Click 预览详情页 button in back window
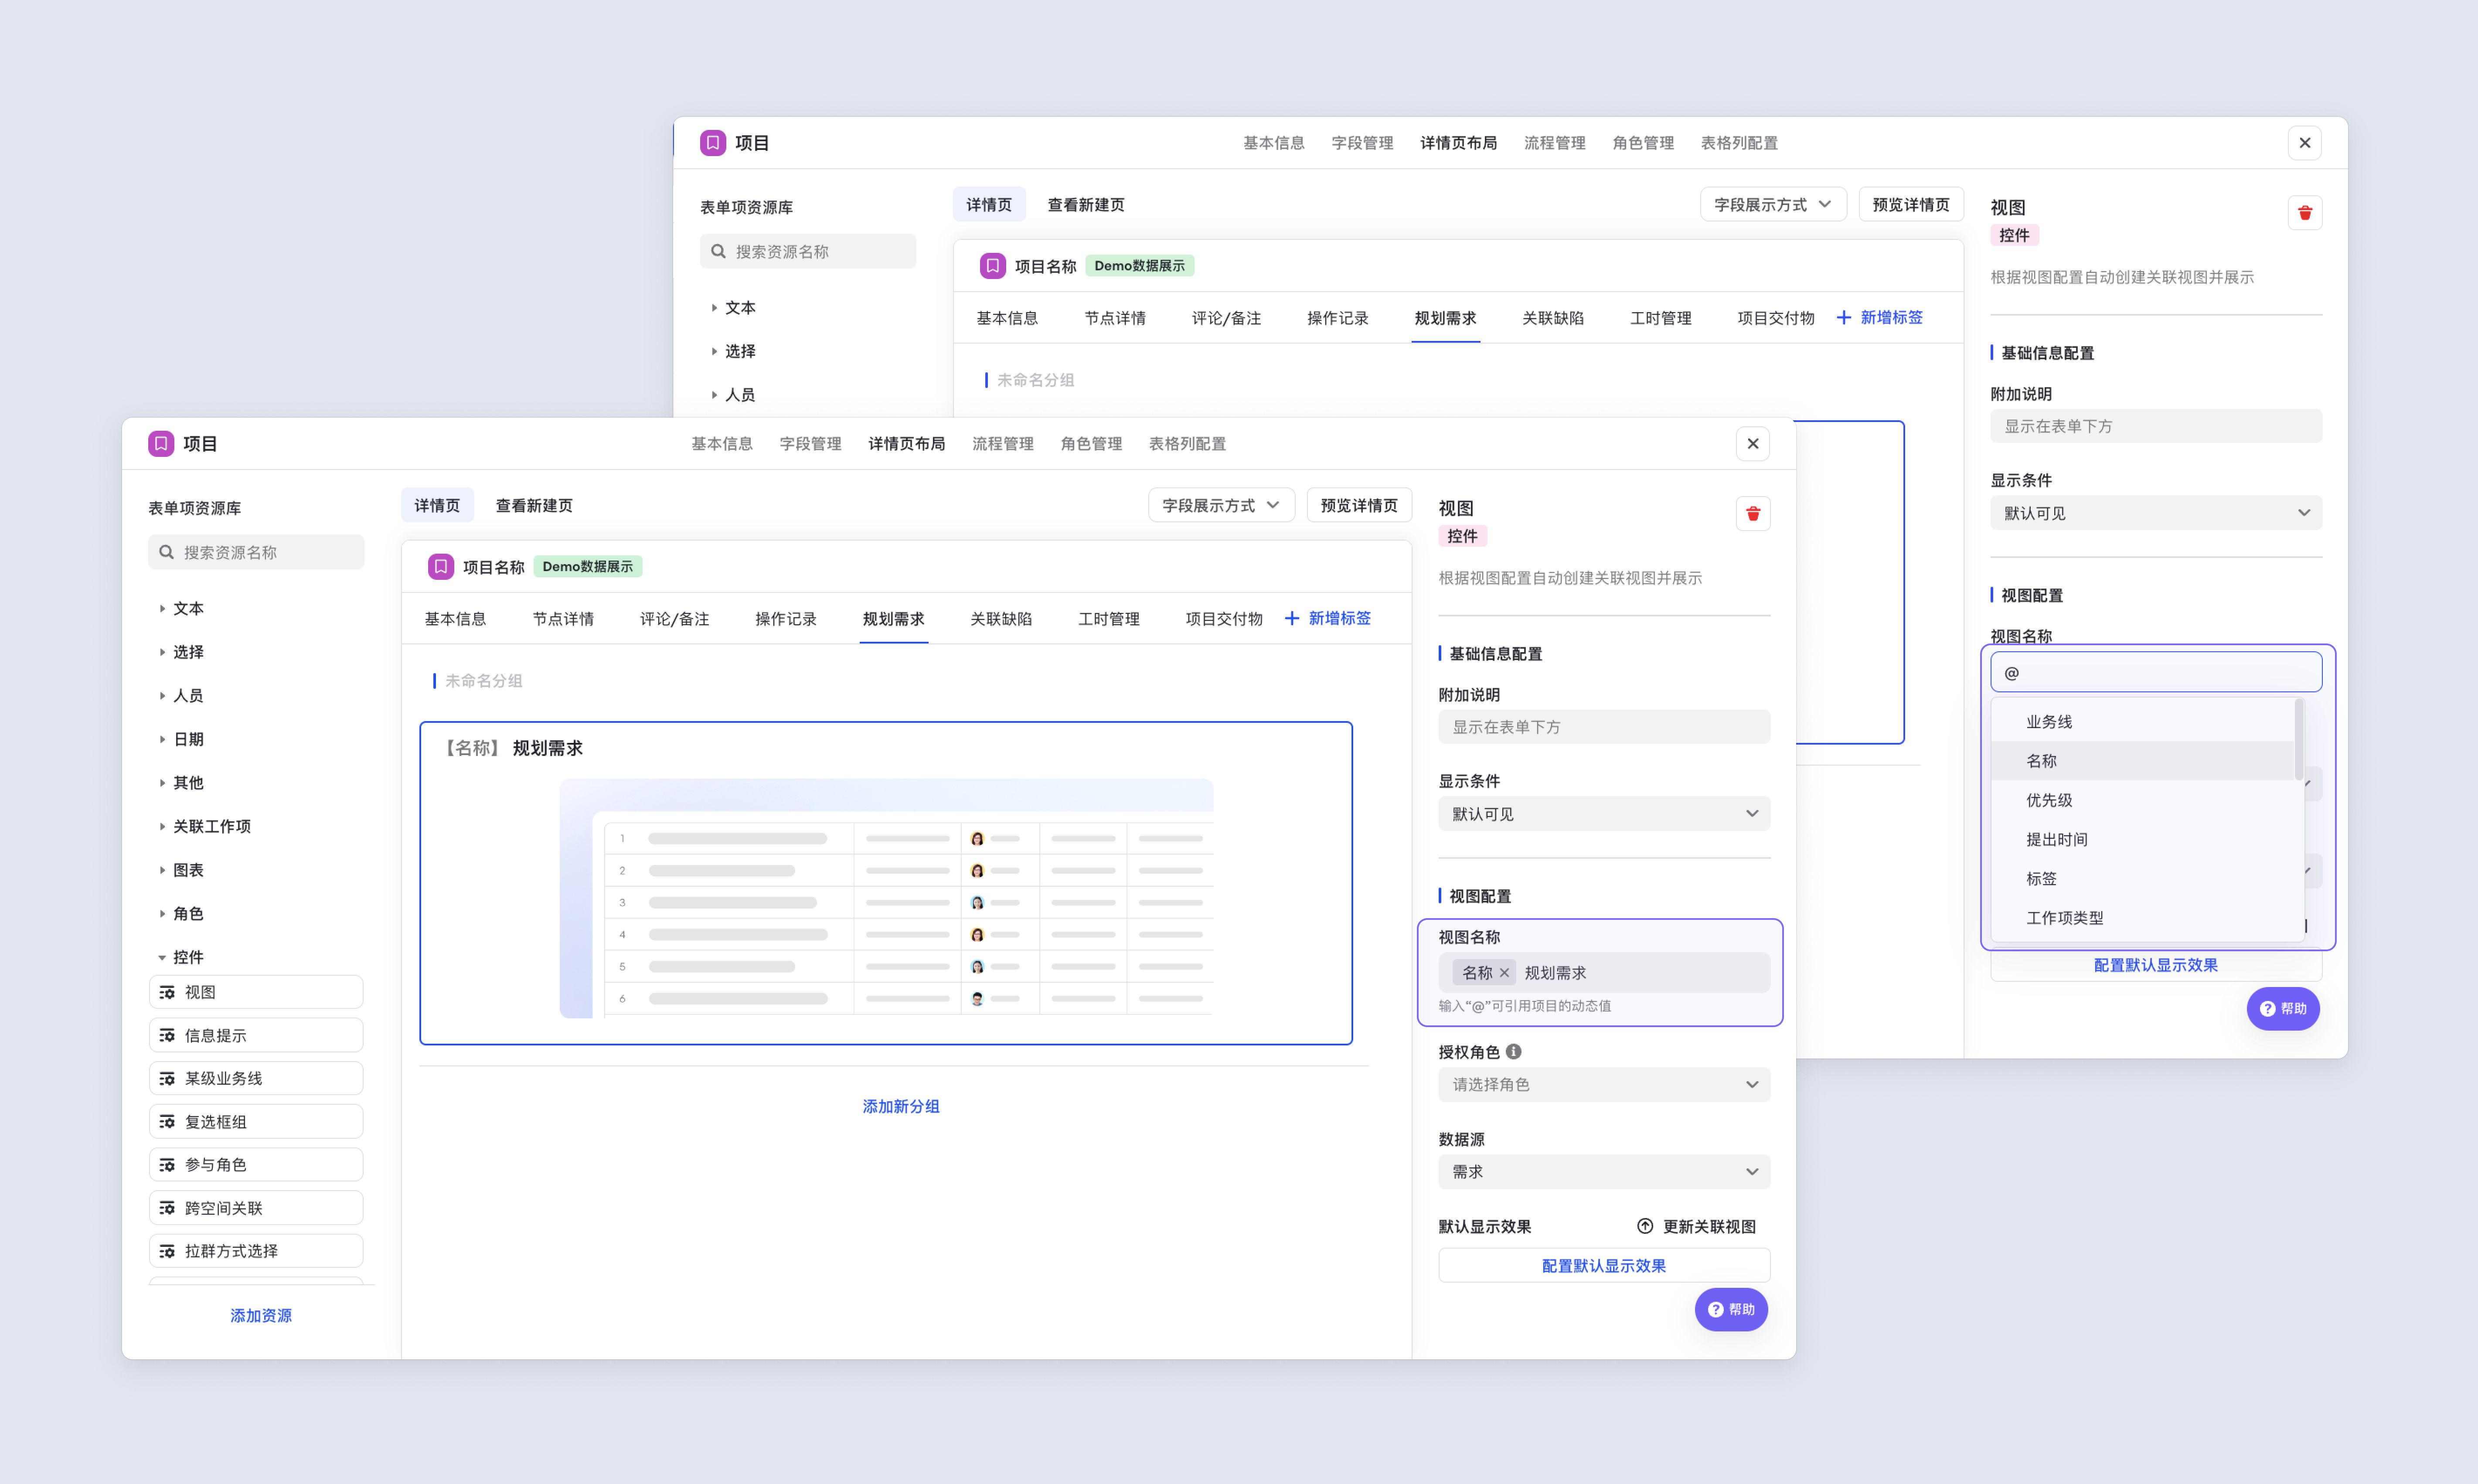This screenshot has width=2478, height=1484. pos(1911,204)
